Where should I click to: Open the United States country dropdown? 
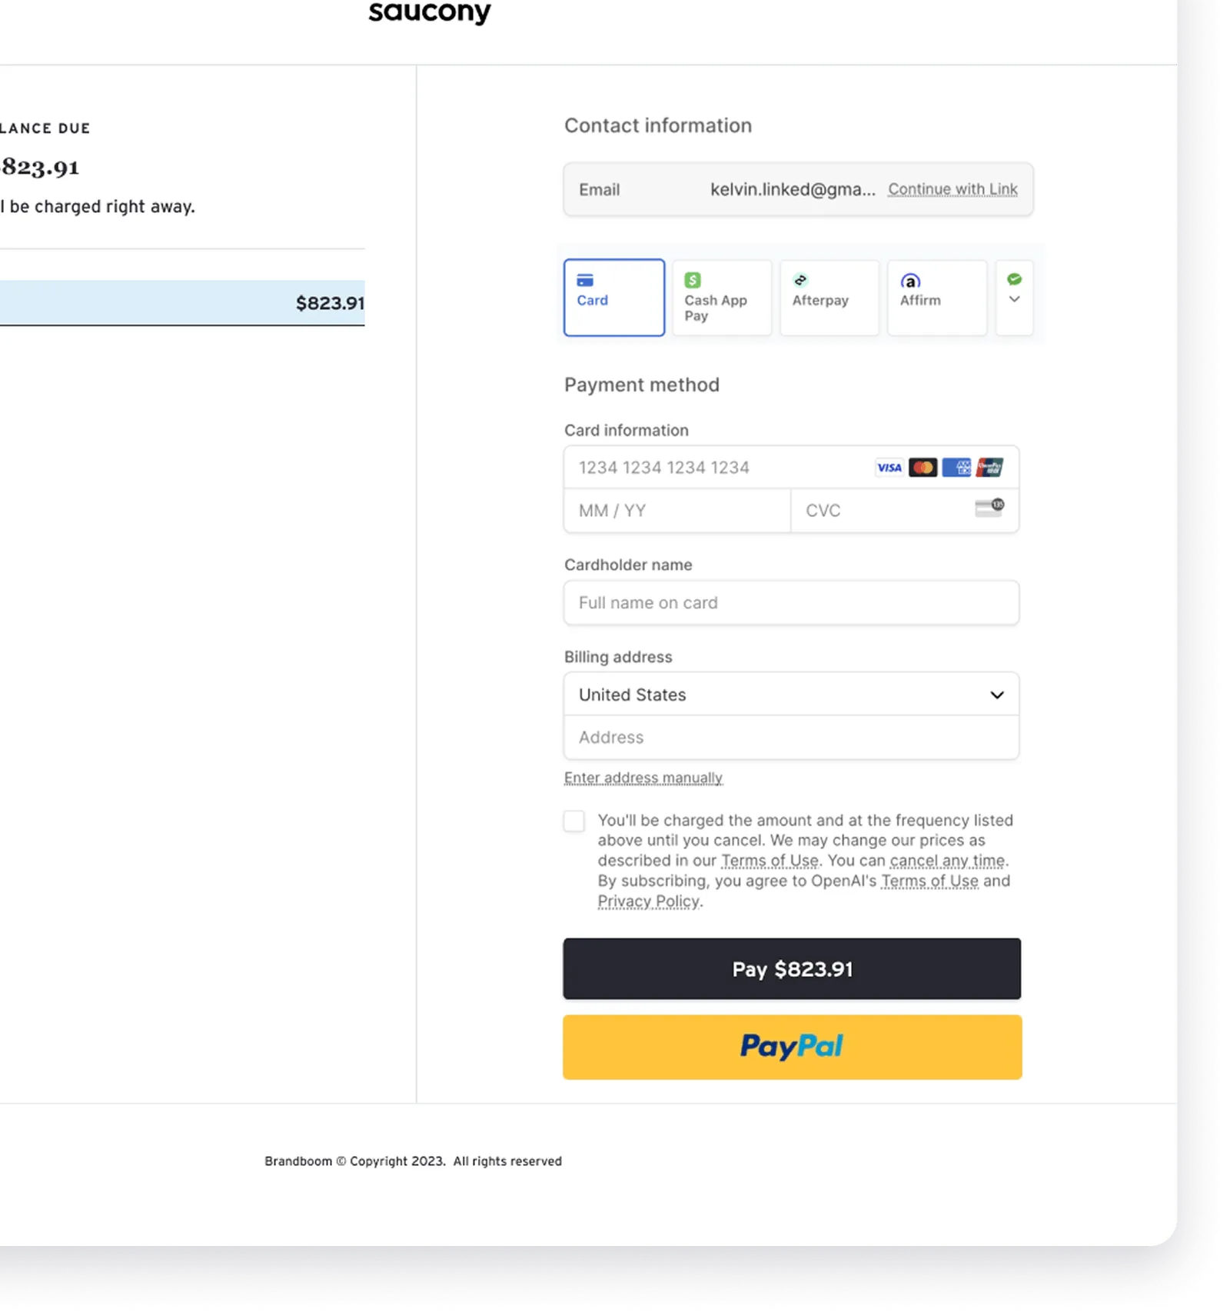point(792,695)
